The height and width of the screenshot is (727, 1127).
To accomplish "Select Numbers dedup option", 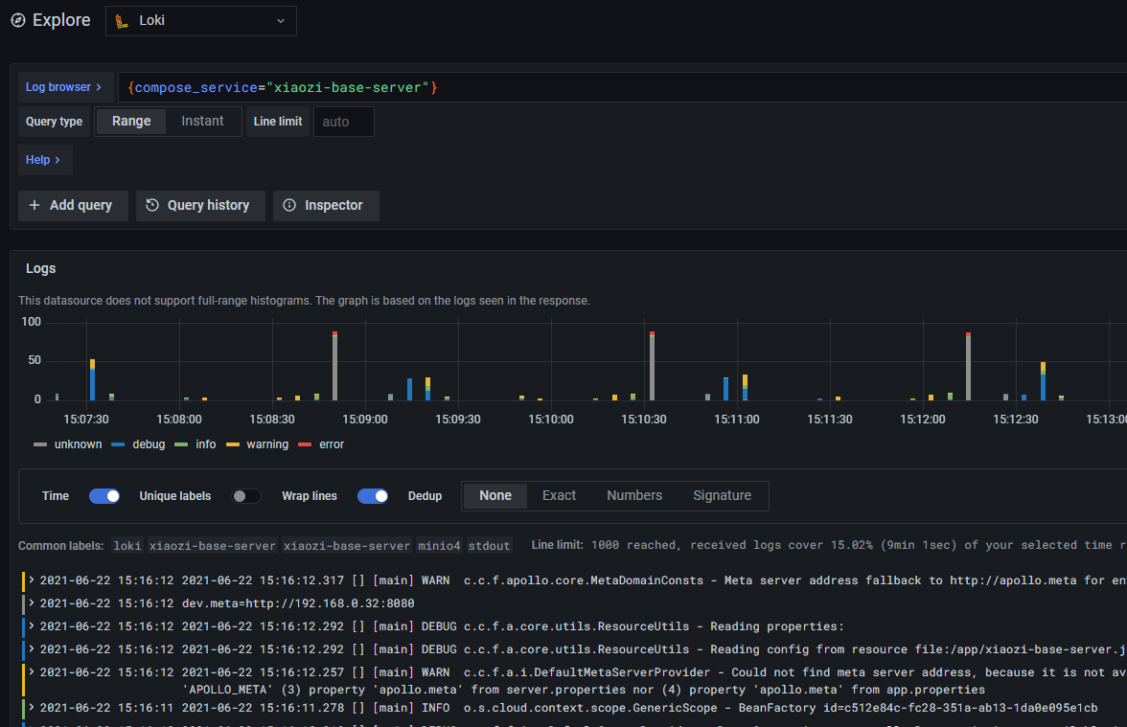I will pyautogui.click(x=634, y=496).
